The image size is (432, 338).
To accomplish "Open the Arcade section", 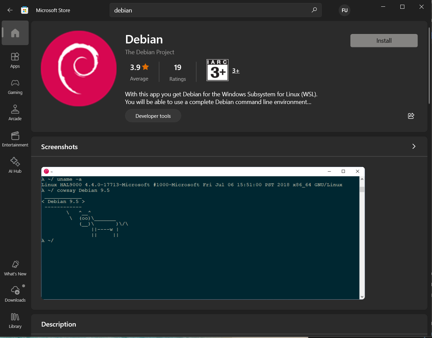I will [15, 113].
